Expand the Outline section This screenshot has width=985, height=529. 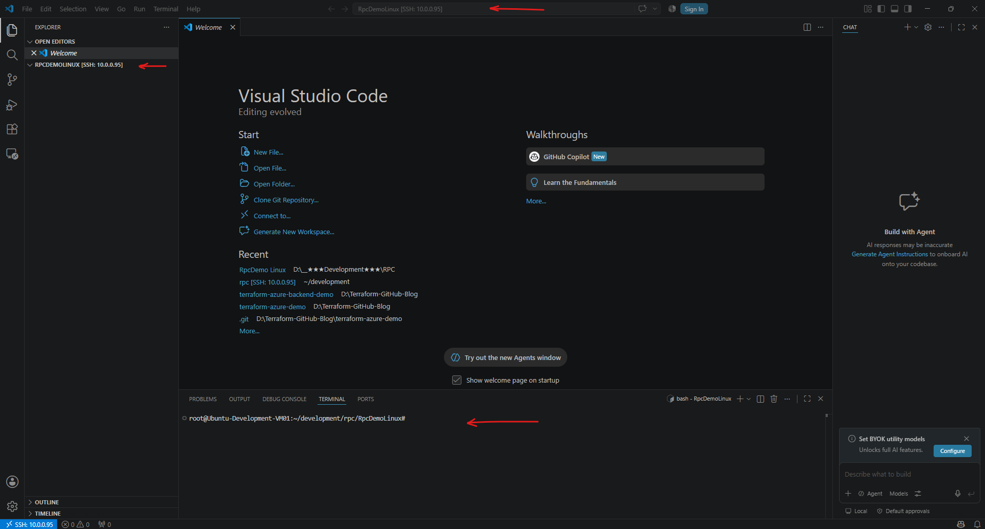pos(101,502)
